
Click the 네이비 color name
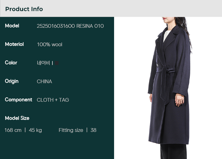point(43,63)
